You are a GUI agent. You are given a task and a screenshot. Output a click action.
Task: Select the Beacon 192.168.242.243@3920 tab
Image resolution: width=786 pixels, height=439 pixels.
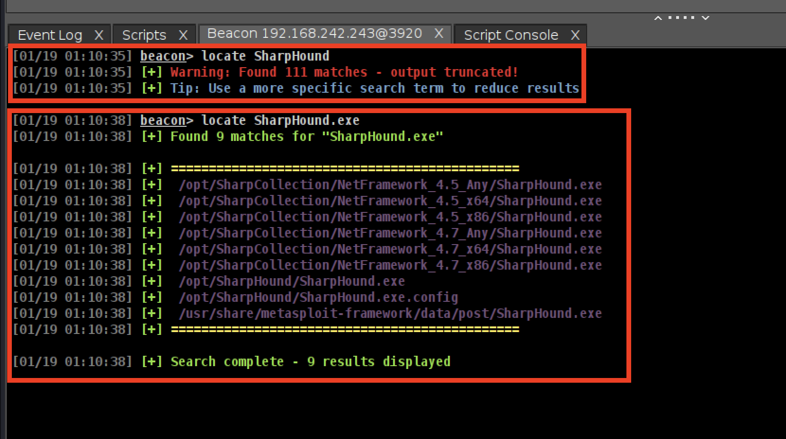point(314,34)
